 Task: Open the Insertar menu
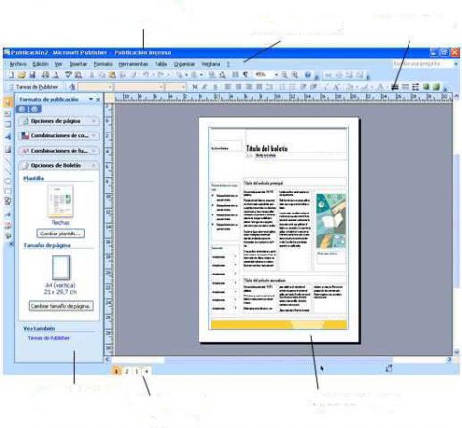[78, 64]
